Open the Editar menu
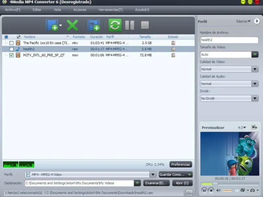 coord(37,10)
